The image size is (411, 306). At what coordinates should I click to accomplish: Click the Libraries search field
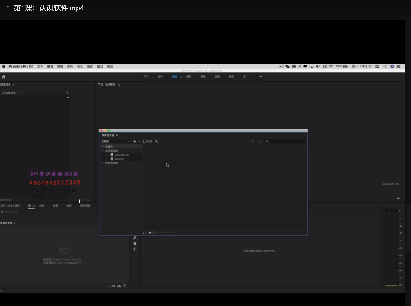48,212
